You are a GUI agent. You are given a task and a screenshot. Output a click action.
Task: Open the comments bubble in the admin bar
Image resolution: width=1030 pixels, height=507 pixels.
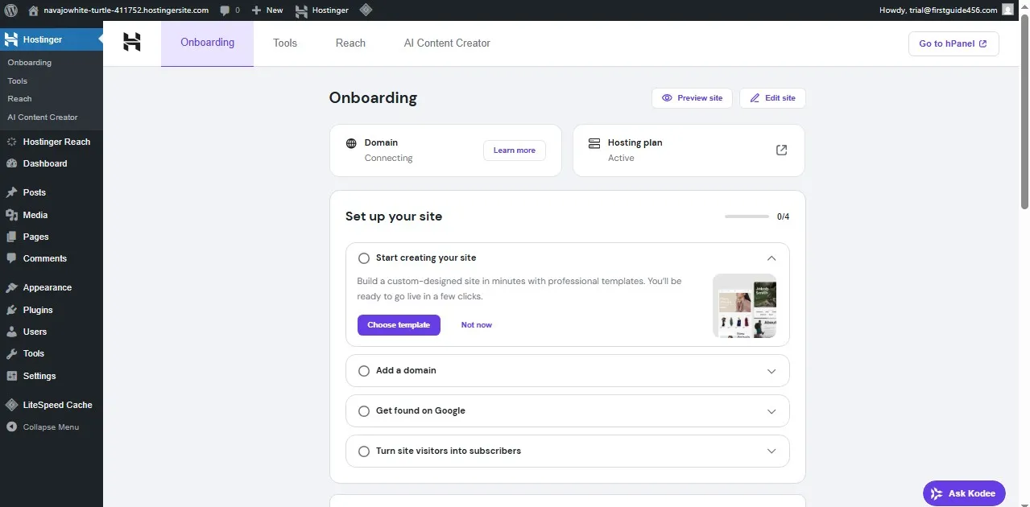pyautogui.click(x=228, y=10)
